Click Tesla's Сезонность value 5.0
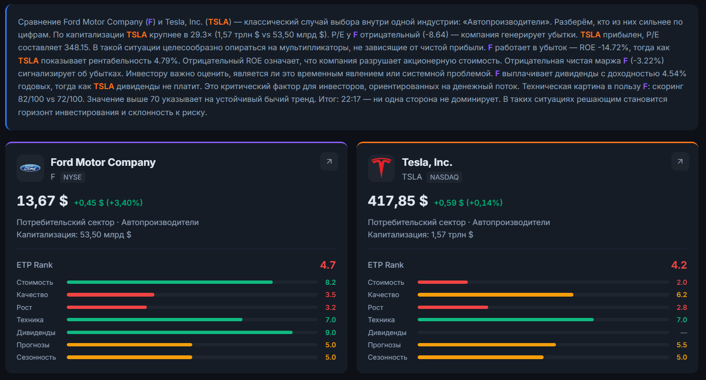The width and height of the screenshot is (706, 380). point(682,357)
